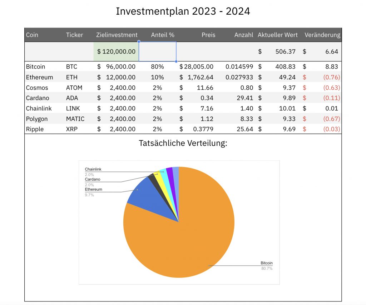366x305 pixels.
Task: Click the Anzahl column header
Action: tap(244, 35)
